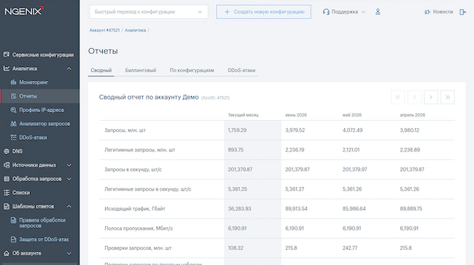
Task: Click the plus icon in create button
Action: click(227, 12)
